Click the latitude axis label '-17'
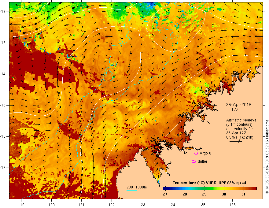Image resolution: width=269 pixels, height=208 pixels. [x=3, y=168]
